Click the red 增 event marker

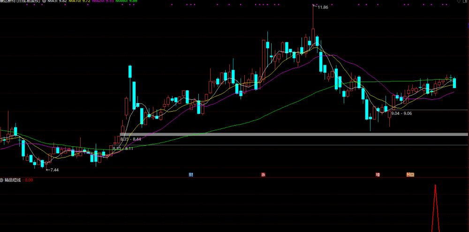click(378, 175)
